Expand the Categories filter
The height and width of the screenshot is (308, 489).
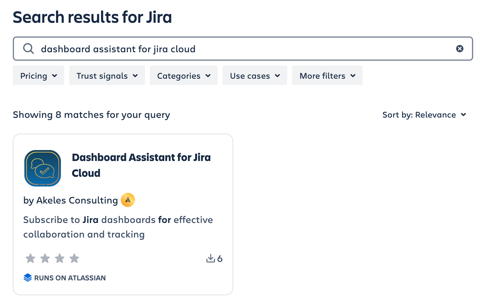click(184, 76)
